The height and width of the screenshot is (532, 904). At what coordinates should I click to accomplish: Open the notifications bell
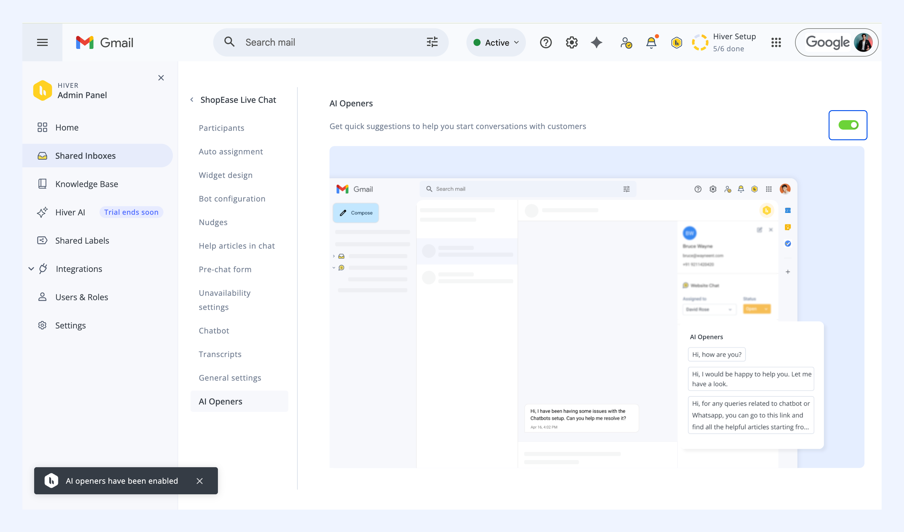point(651,42)
